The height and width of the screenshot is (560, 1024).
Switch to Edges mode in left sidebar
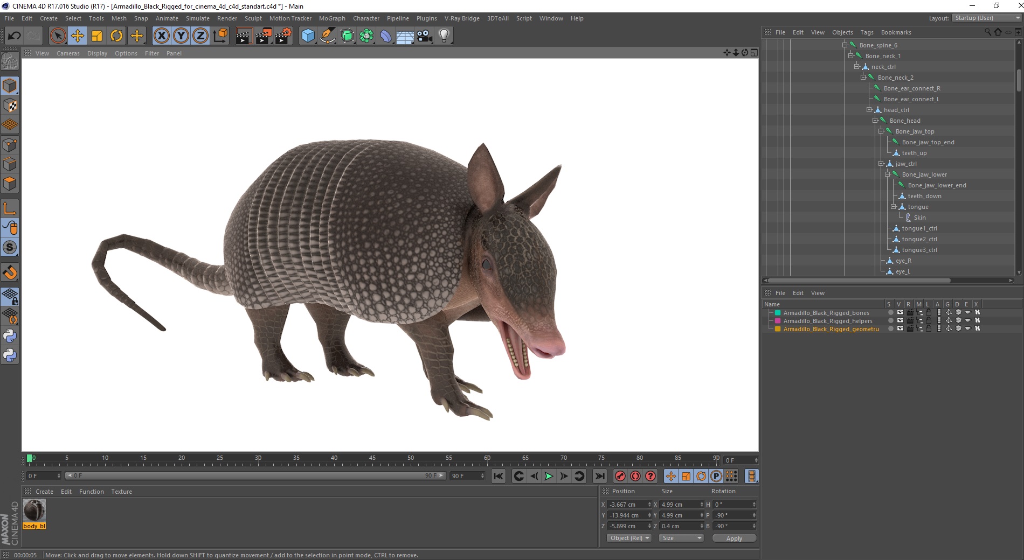[10, 164]
